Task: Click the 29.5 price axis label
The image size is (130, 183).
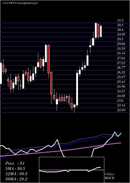Action: [120, 39]
